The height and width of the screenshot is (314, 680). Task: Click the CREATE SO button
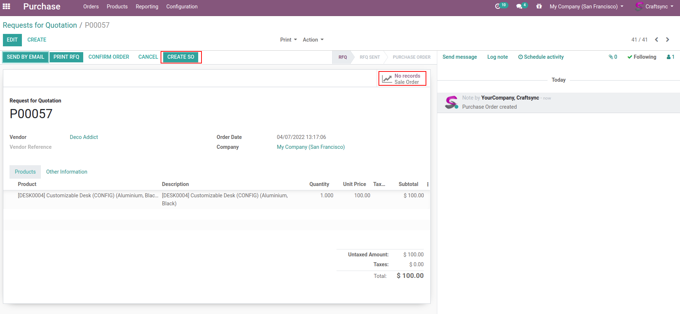pos(181,57)
